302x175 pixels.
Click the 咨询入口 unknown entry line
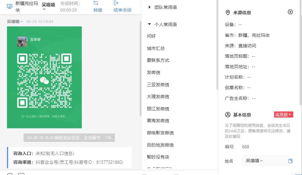[44, 154]
